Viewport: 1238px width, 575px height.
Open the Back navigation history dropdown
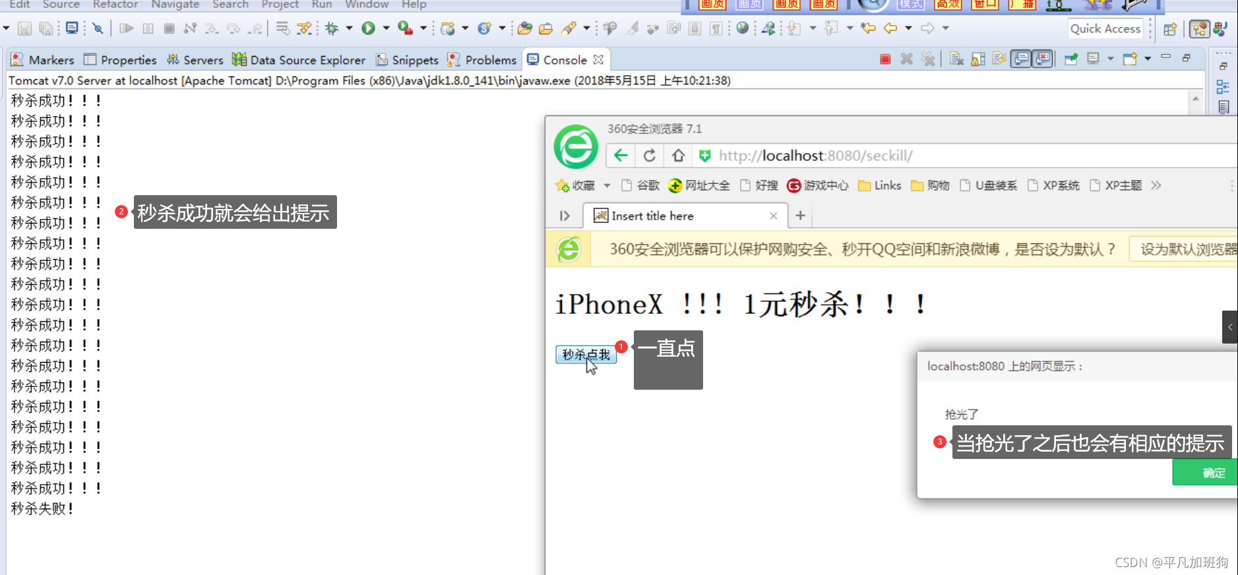click(x=908, y=28)
